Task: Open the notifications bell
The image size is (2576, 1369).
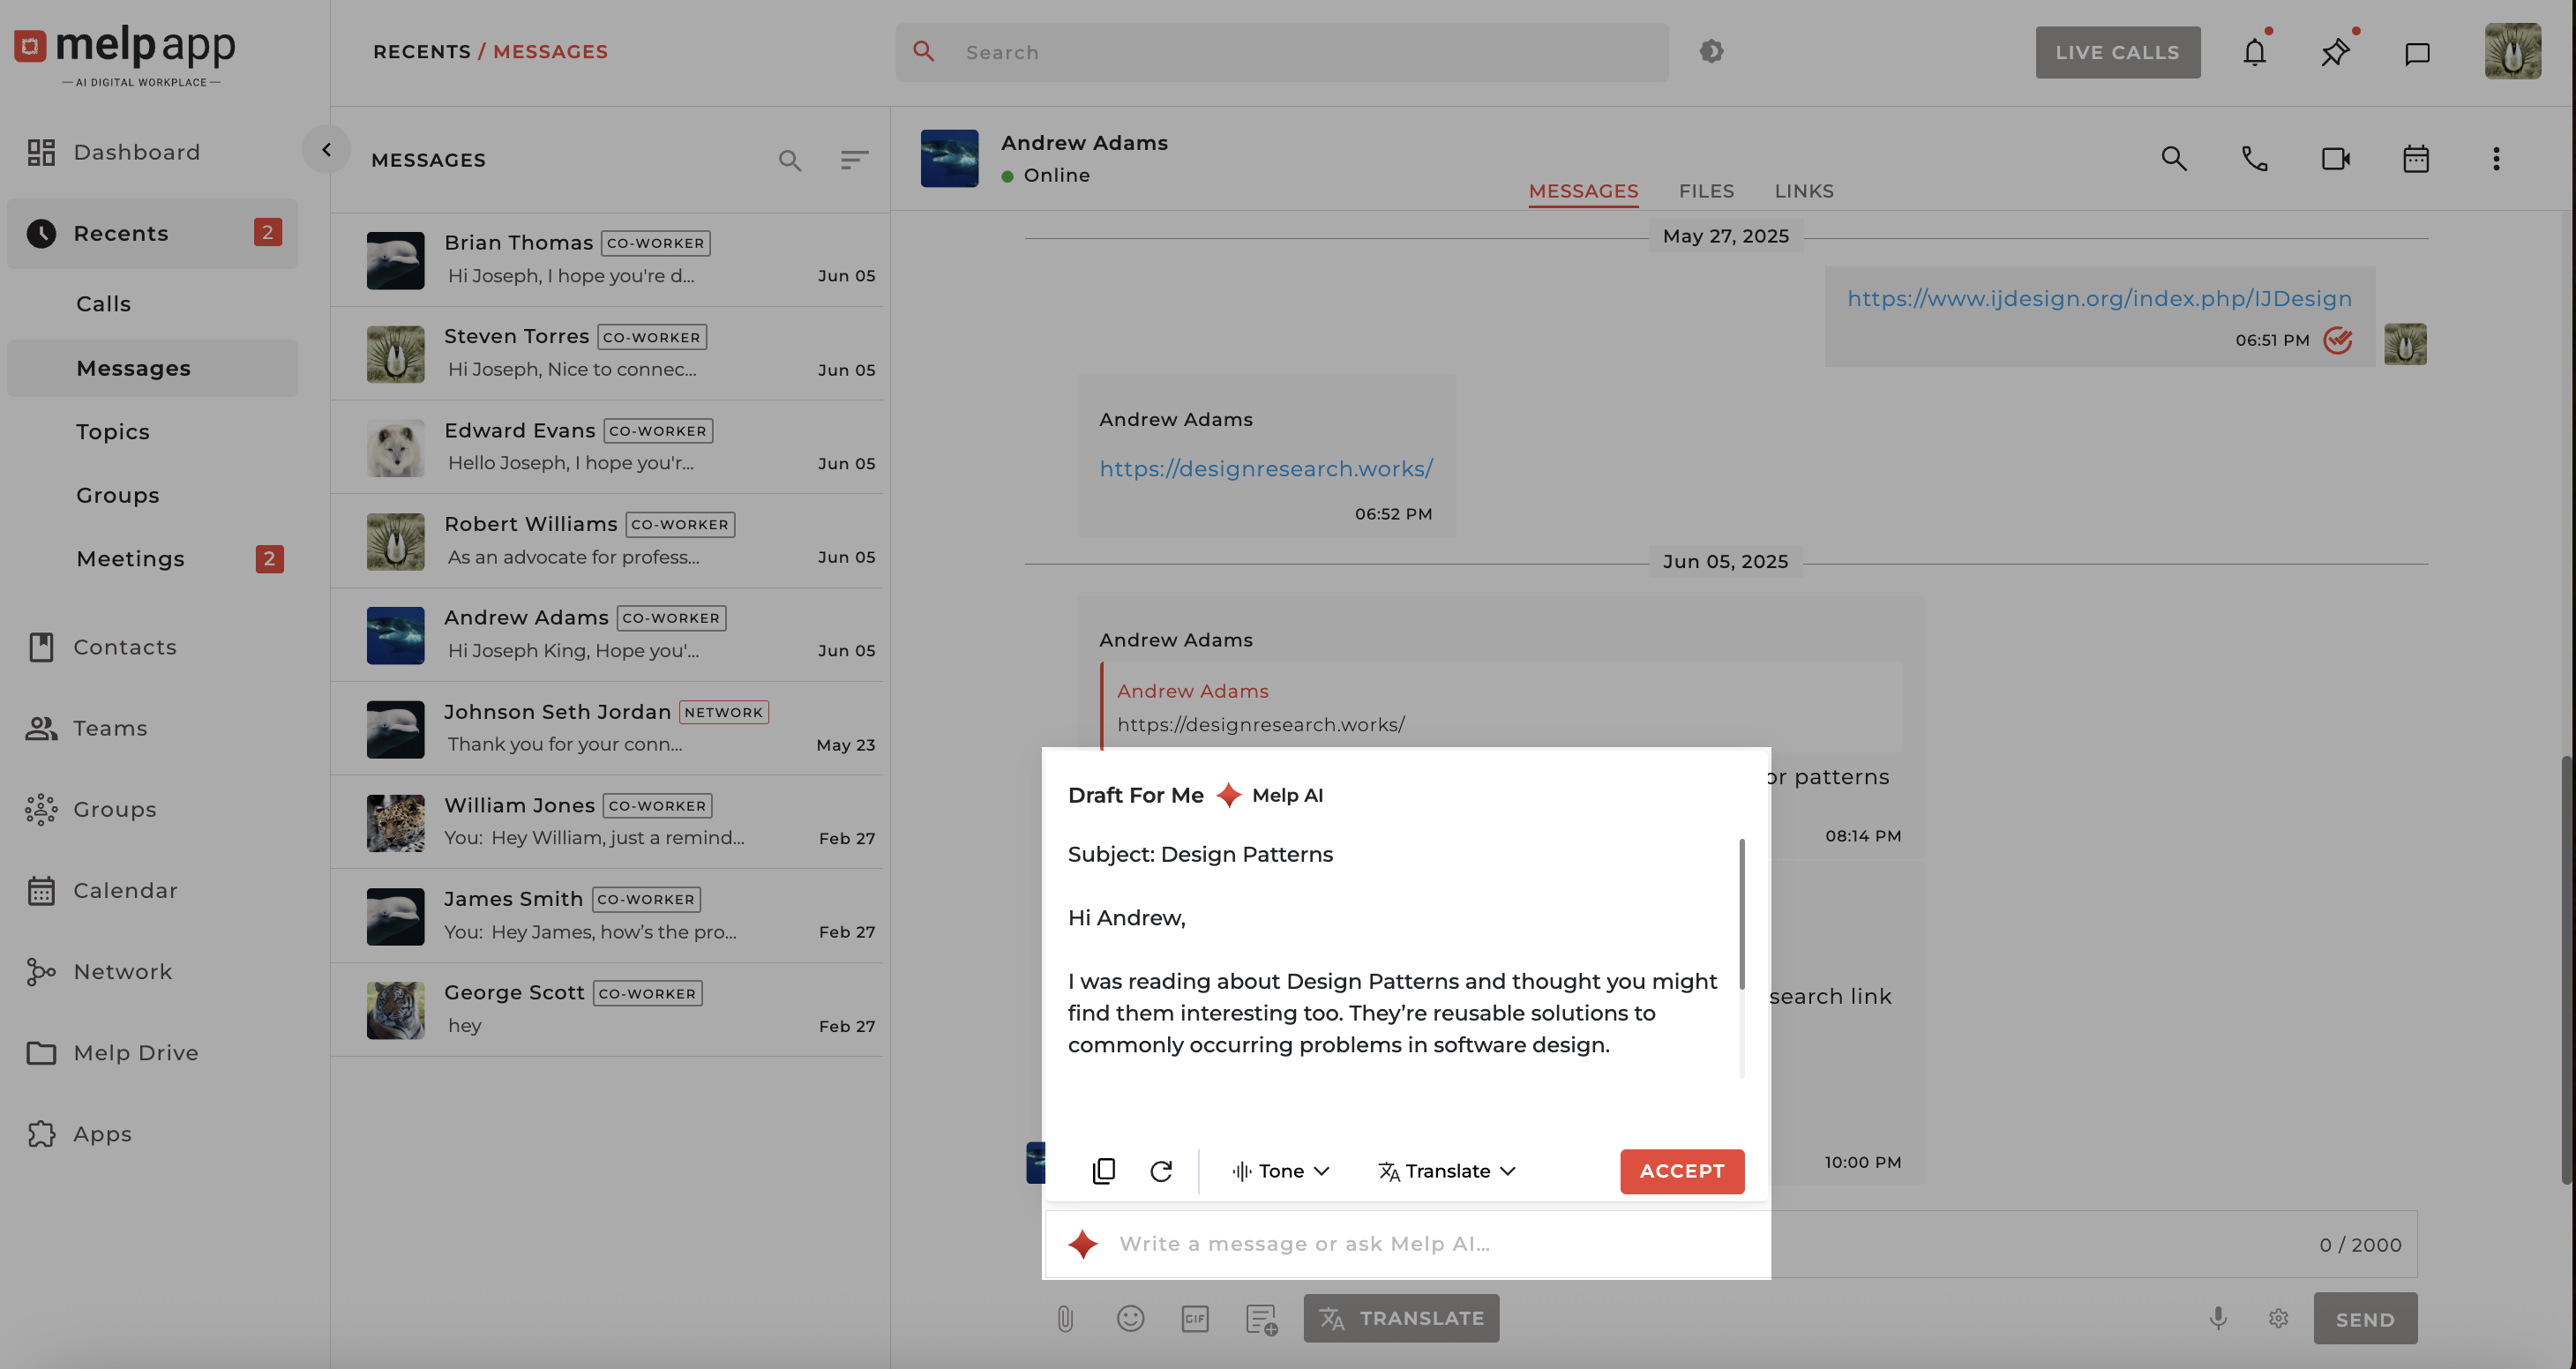Action: tap(2254, 52)
